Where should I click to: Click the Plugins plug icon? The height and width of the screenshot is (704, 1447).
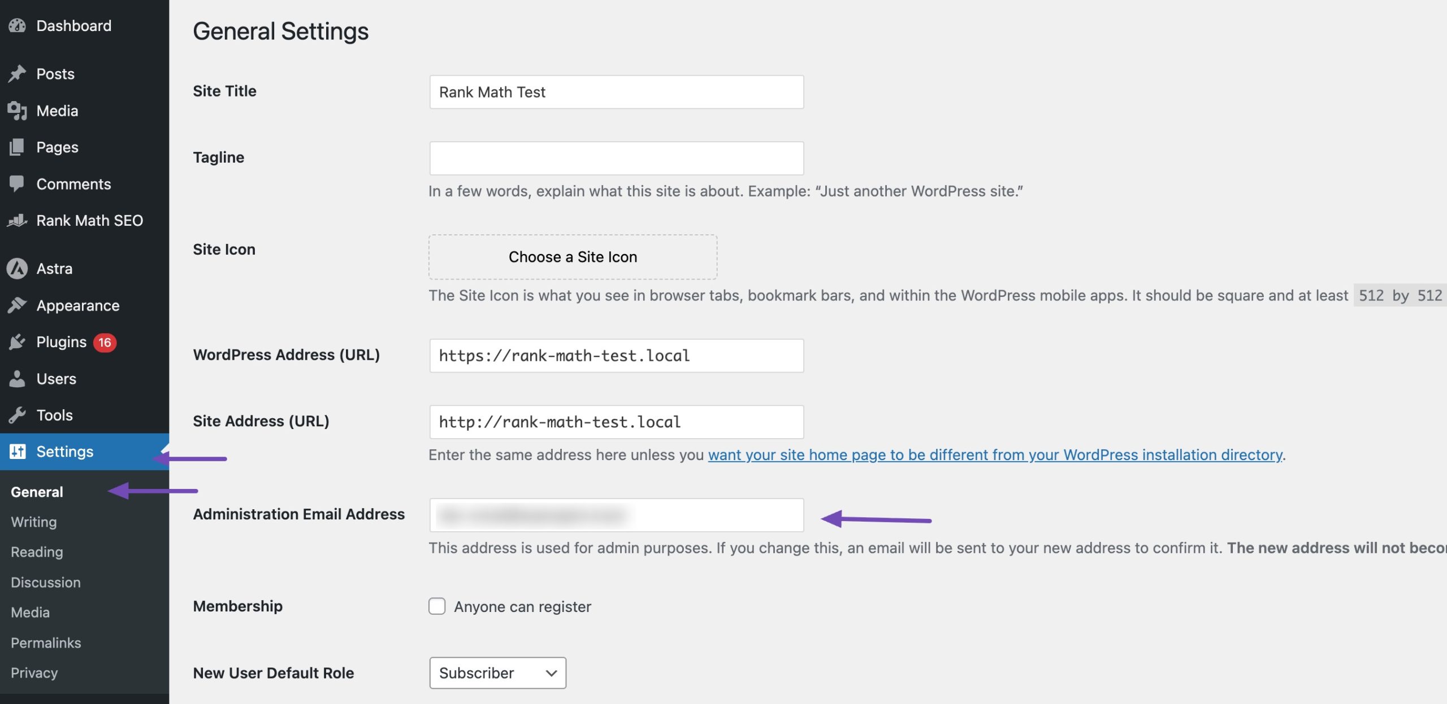click(17, 342)
